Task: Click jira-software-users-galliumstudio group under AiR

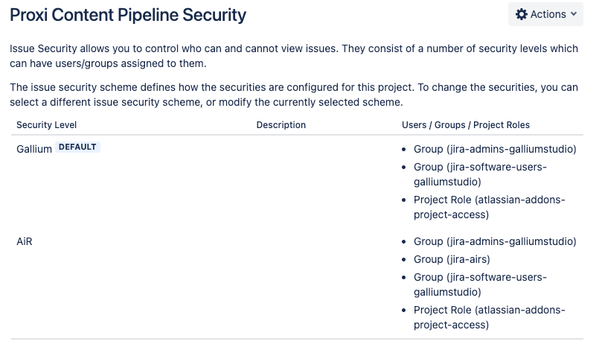Action: [x=480, y=285]
